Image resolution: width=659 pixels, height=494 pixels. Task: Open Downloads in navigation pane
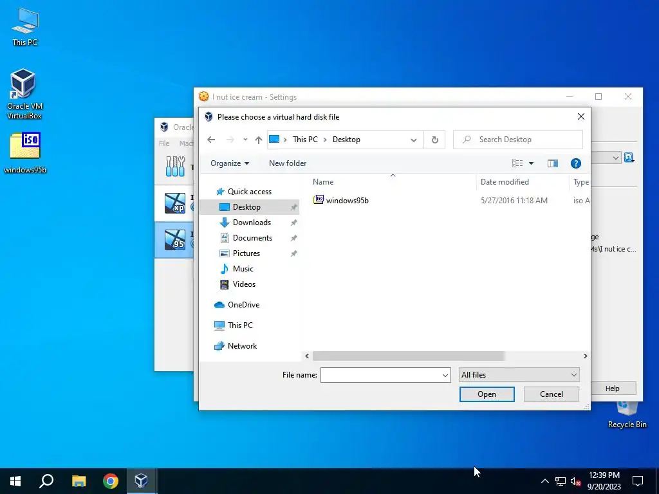(252, 223)
